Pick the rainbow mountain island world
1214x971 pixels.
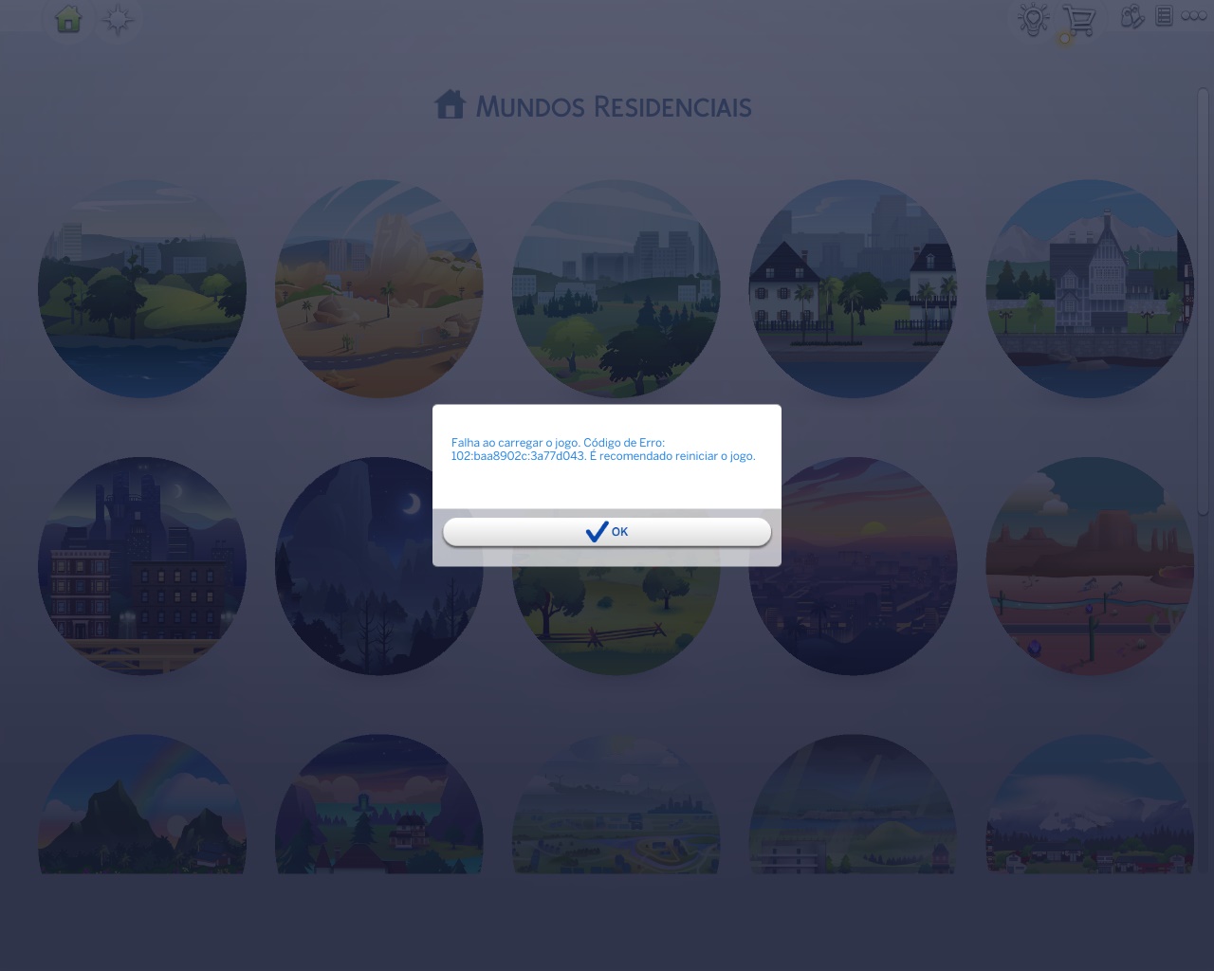coord(142,806)
